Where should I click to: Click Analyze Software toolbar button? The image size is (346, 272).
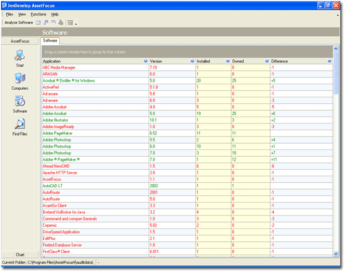point(19,22)
